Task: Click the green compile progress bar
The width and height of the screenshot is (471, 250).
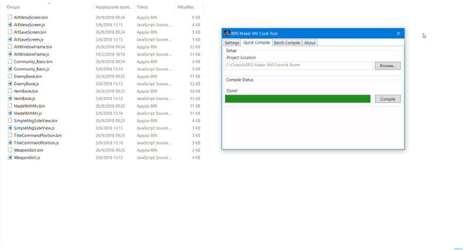Action: (x=298, y=99)
